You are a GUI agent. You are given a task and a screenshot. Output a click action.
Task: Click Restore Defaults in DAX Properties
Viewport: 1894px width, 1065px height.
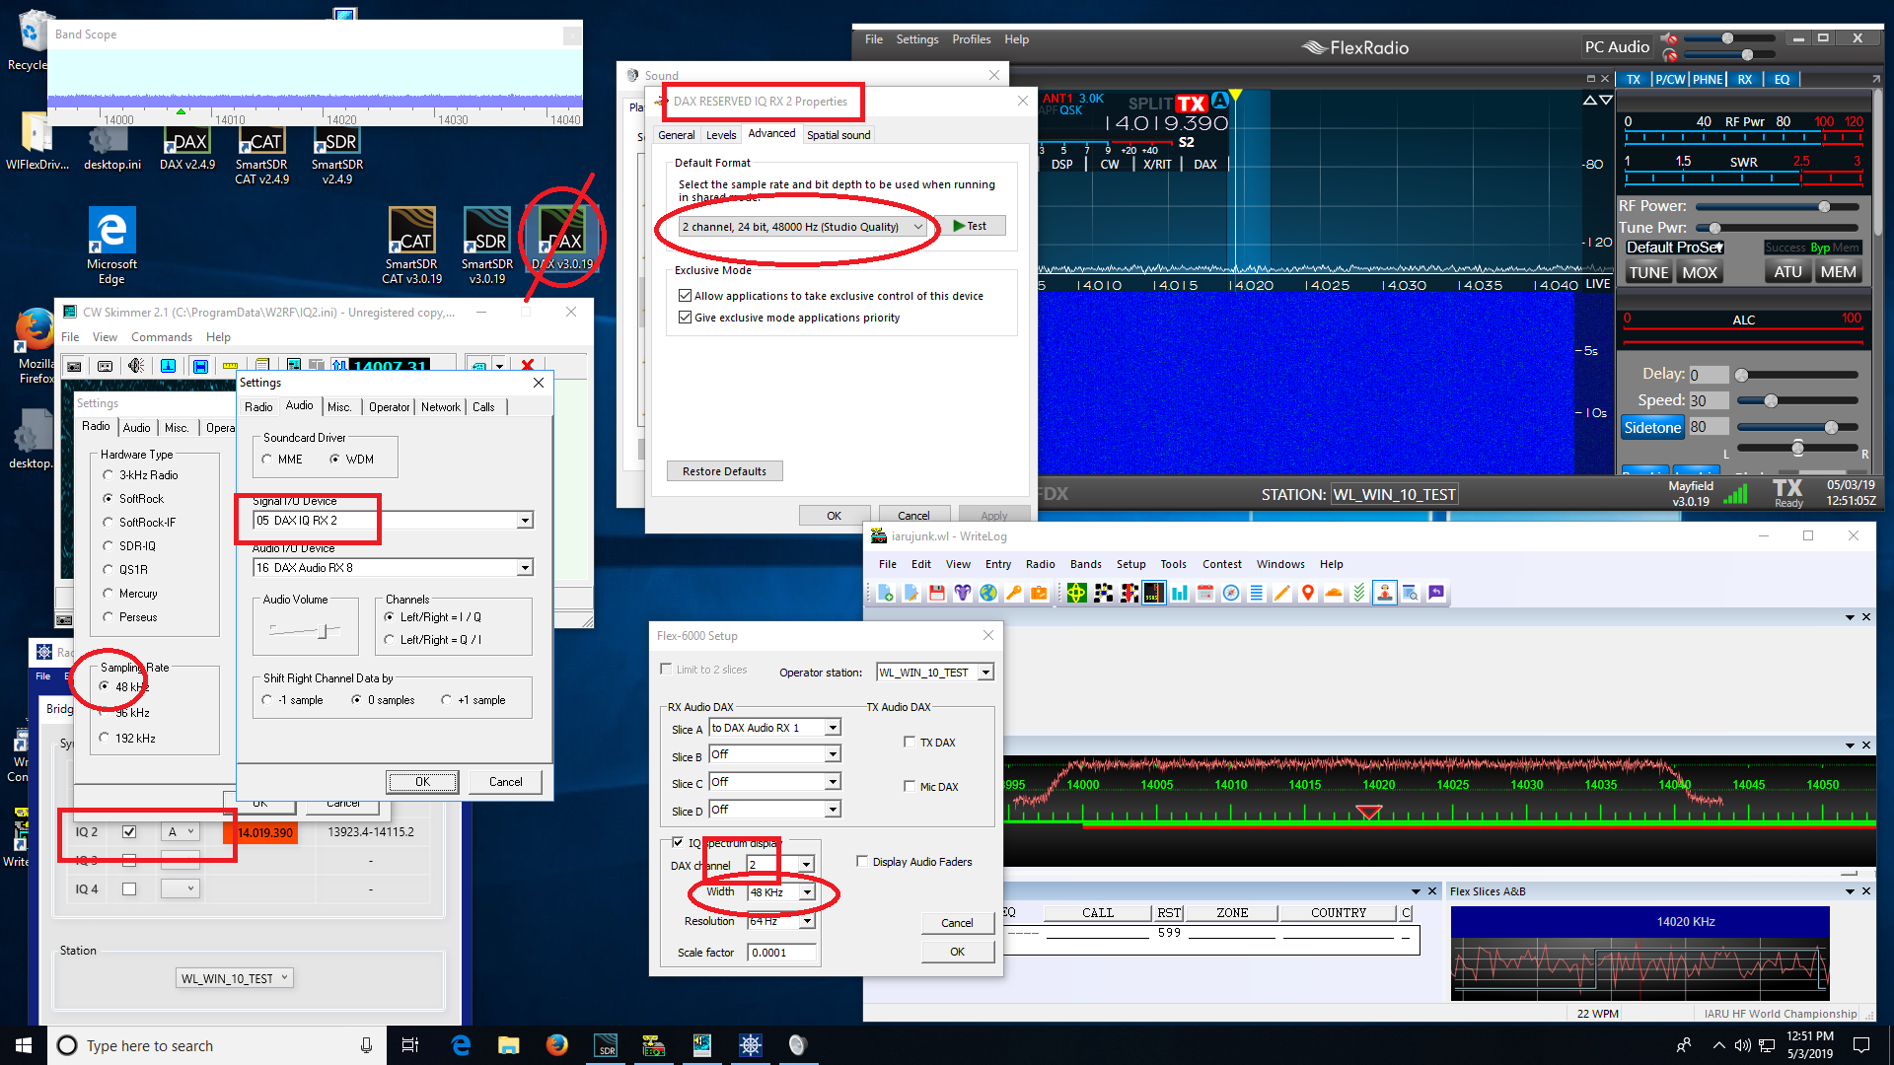click(724, 471)
